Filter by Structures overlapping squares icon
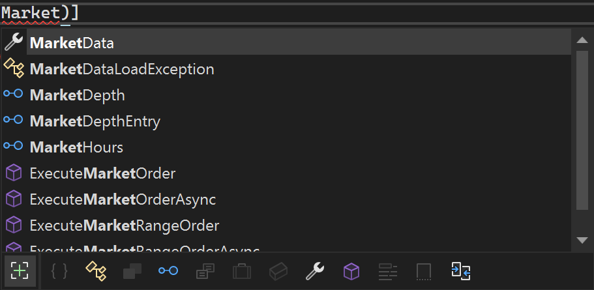The width and height of the screenshot is (594, 290). coord(132,271)
